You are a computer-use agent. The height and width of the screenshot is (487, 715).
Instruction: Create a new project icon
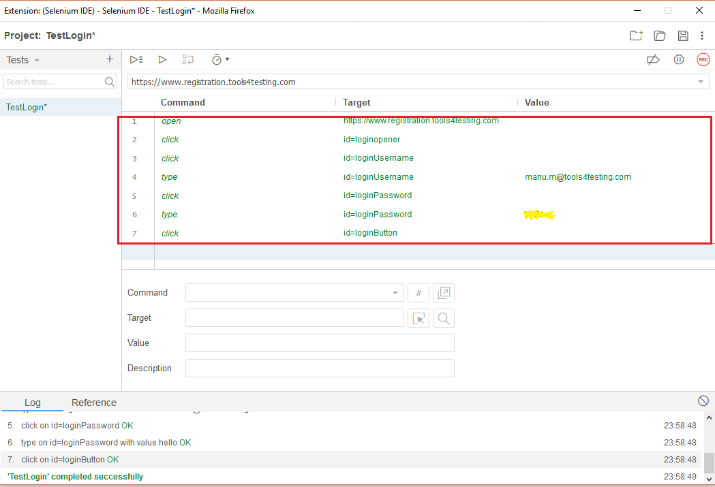pos(636,35)
